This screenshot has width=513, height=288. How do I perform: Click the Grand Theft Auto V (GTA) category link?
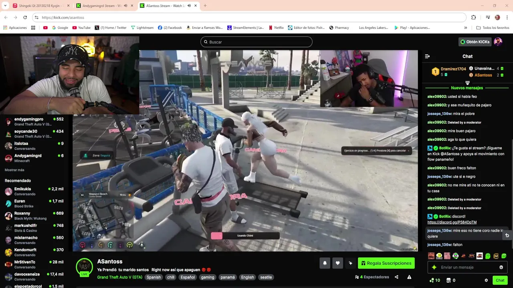119,277
